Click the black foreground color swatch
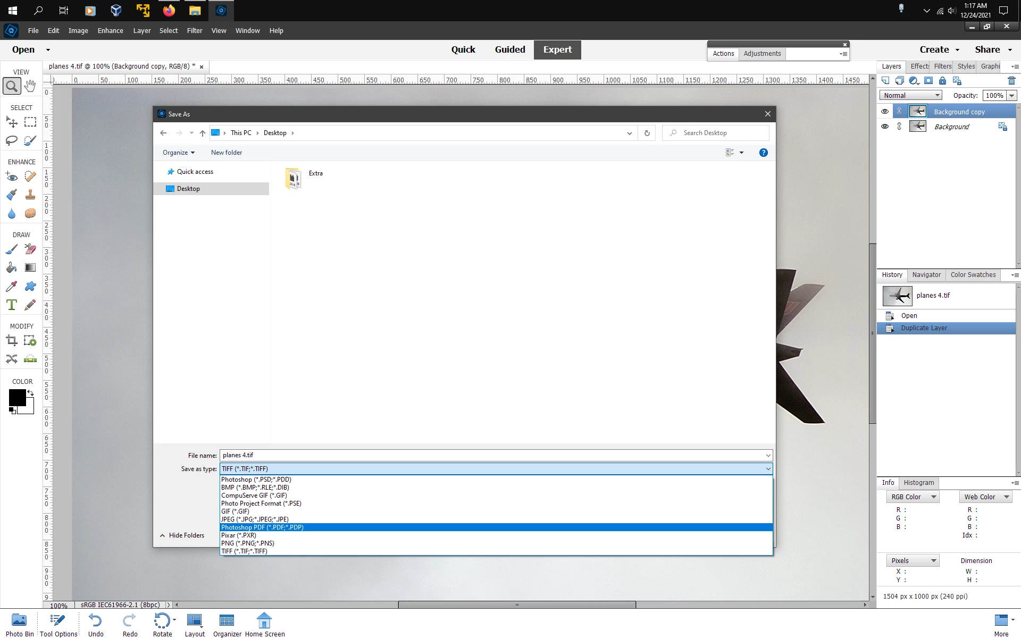This screenshot has width=1021, height=638. point(16,397)
